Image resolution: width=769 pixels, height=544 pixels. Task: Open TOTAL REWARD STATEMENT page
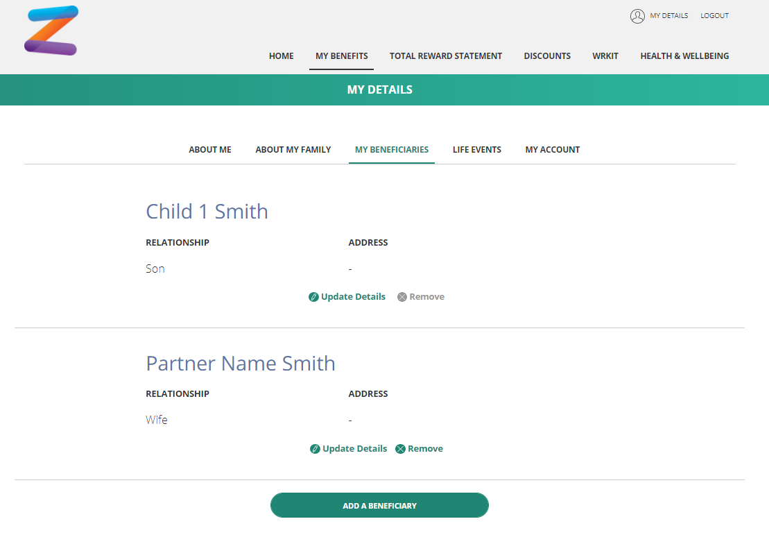446,56
